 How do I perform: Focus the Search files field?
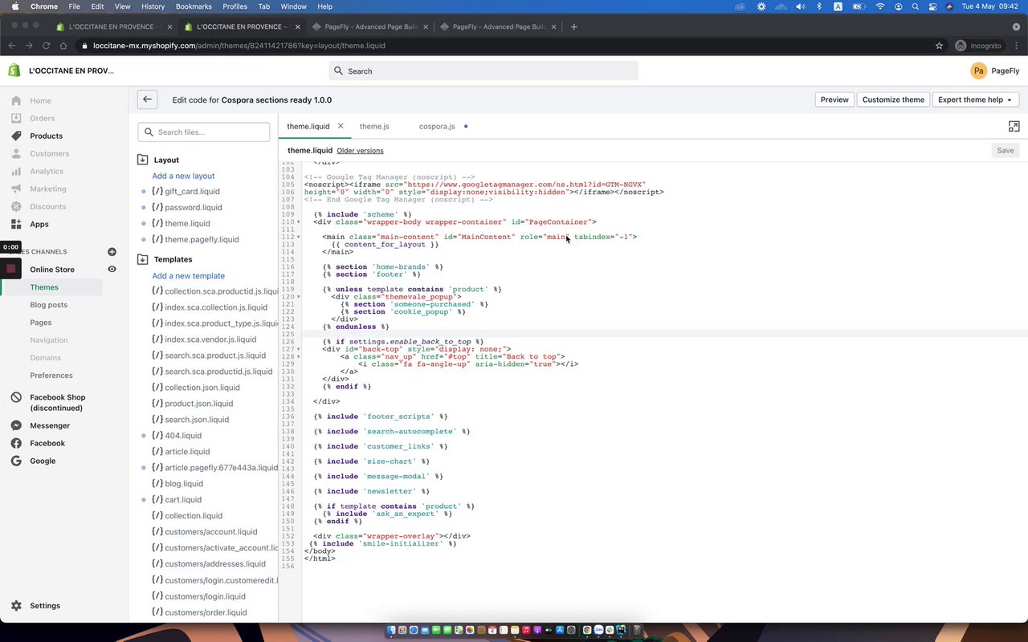point(204,132)
